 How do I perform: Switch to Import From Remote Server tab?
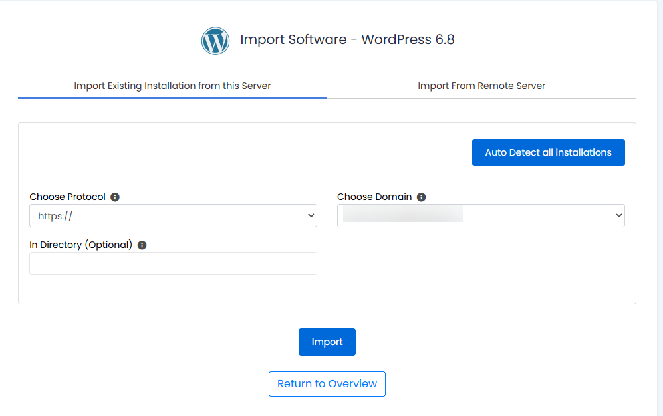(481, 86)
